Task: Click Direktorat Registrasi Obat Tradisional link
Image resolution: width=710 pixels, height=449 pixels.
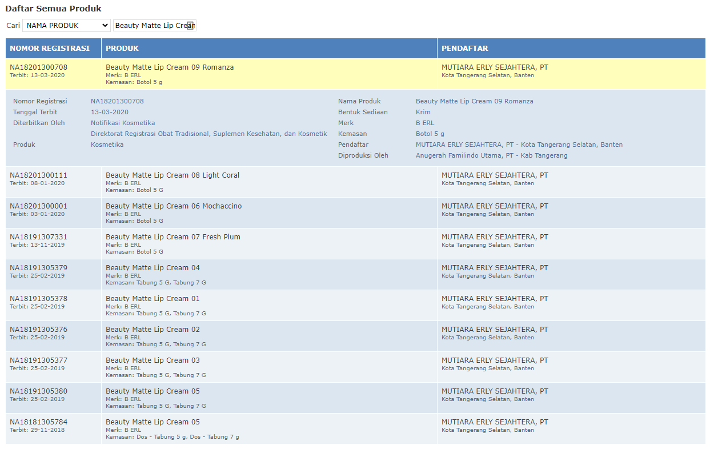Action: click(x=208, y=134)
